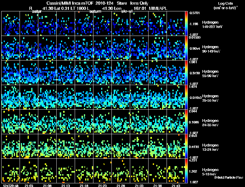The image size is (245, 187).
Task: Click the time axis label 21:23
Action: (102, 185)
